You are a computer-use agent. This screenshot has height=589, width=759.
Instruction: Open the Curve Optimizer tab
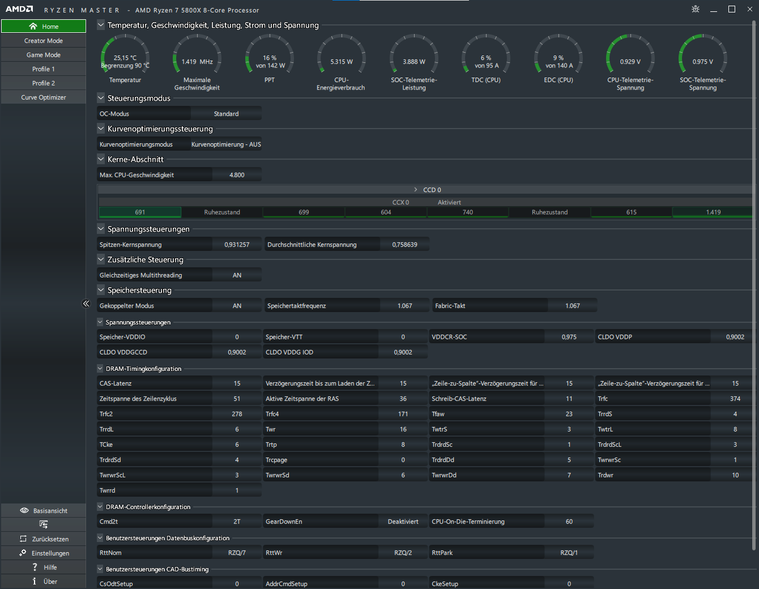pos(44,97)
